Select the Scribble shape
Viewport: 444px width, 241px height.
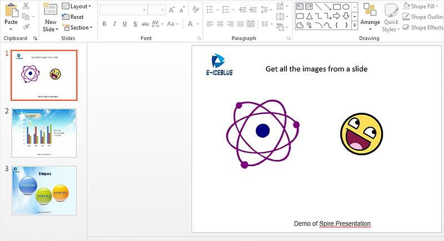(x=309, y=25)
